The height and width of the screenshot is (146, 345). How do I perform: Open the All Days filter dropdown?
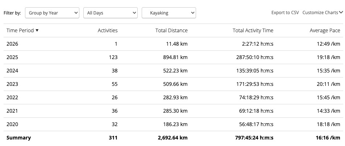[110, 13]
